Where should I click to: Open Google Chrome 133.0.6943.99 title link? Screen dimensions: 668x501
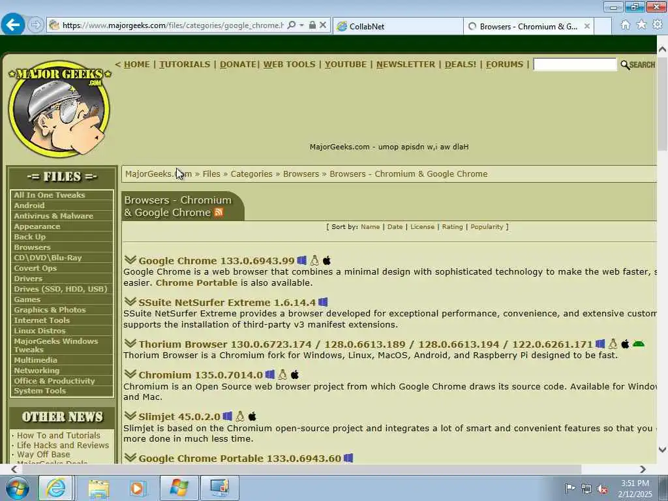point(217,261)
